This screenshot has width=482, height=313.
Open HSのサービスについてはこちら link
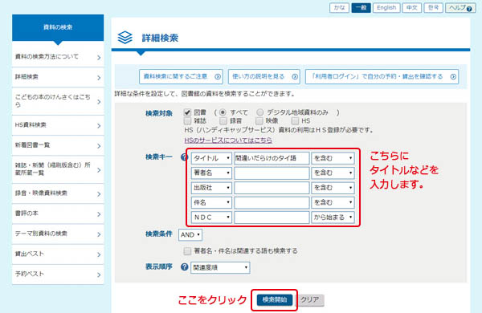(228, 140)
